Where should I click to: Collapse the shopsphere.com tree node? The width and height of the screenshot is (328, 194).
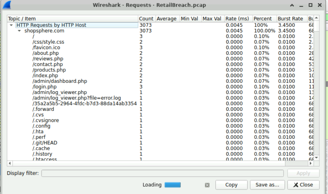pyautogui.click(x=19, y=31)
